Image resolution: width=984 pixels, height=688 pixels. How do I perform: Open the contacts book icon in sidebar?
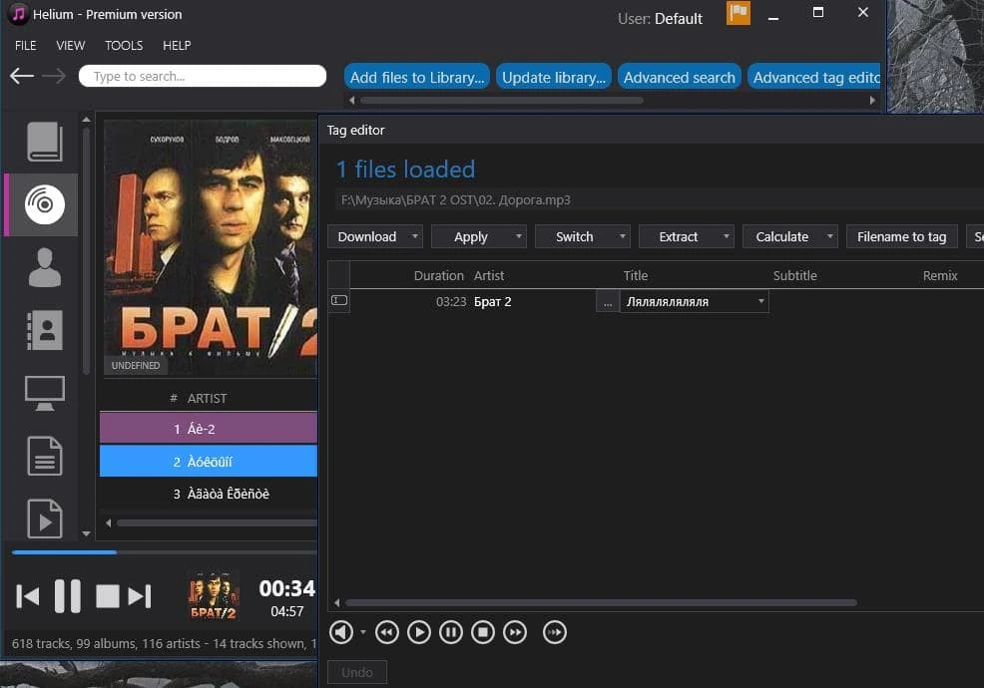coord(45,330)
